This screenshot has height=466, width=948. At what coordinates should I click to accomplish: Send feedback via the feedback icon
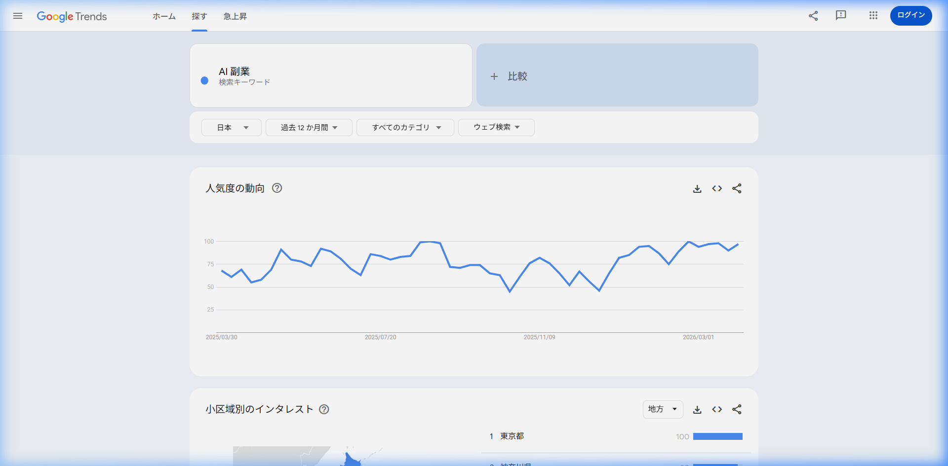point(841,16)
